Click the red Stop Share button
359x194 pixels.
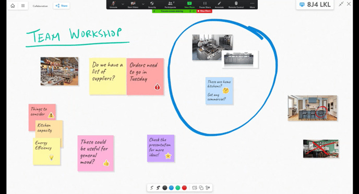(204, 11)
